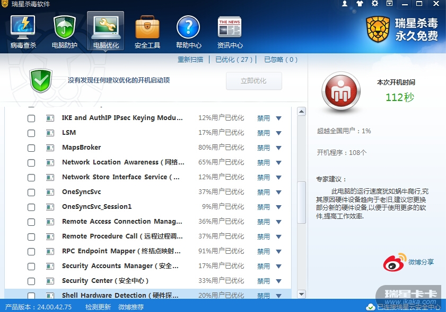Click the service icon beside OneSyncSvc_Session1
This screenshot has height=312, width=446.
click(x=50, y=207)
